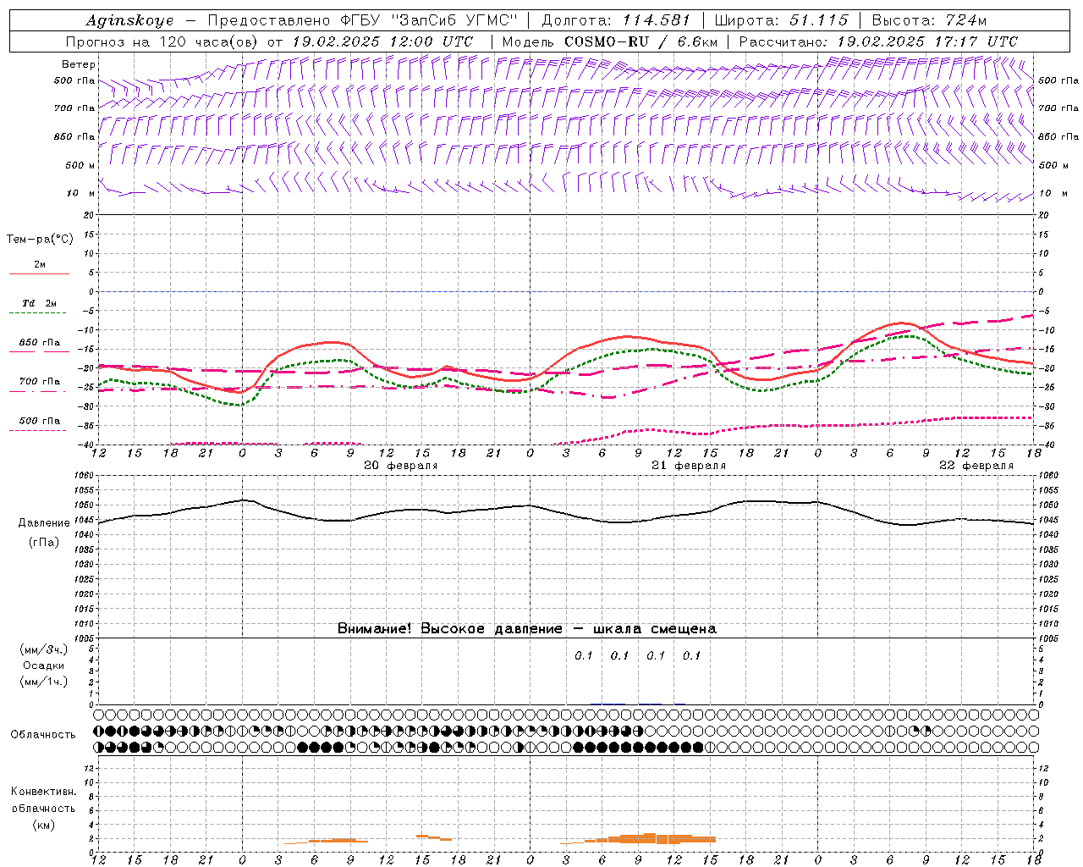Click the (мм/3ч.) precipitation unit label

coord(44,649)
